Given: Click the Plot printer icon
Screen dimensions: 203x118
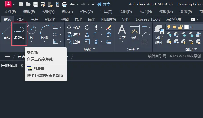Looking at the screenshot, I should click(x=65, y=4).
